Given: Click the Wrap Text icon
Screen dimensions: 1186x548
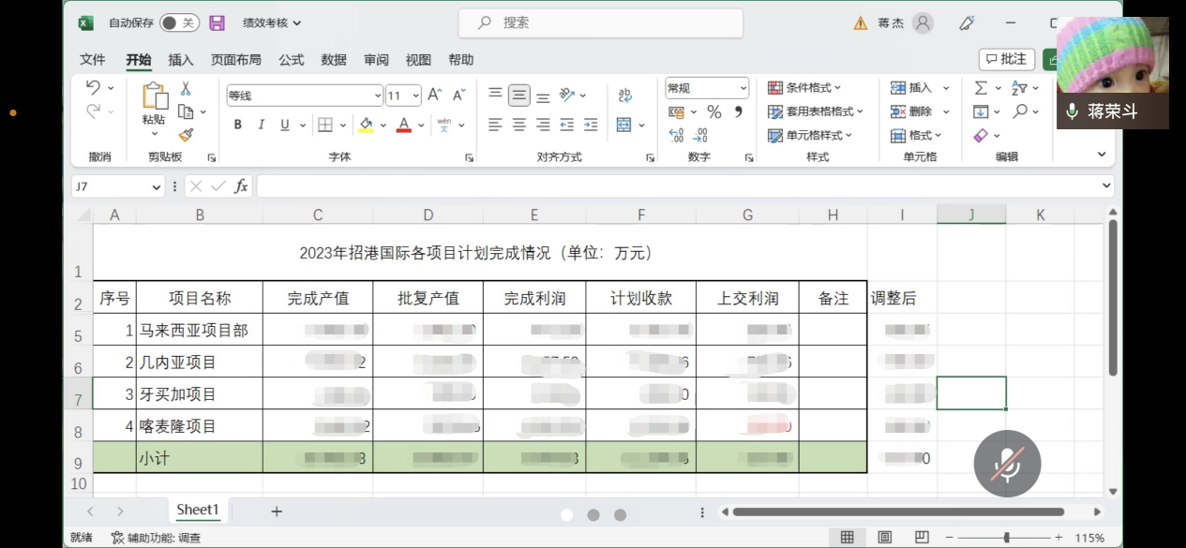Looking at the screenshot, I should pyautogui.click(x=624, y=96).
